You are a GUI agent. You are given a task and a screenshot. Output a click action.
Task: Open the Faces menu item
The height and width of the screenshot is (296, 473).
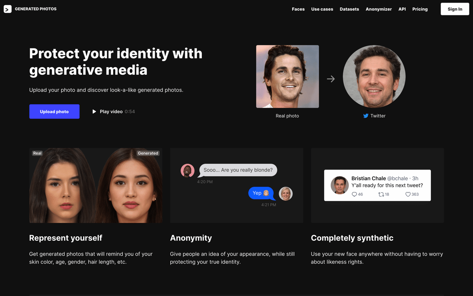coord(298,9)
